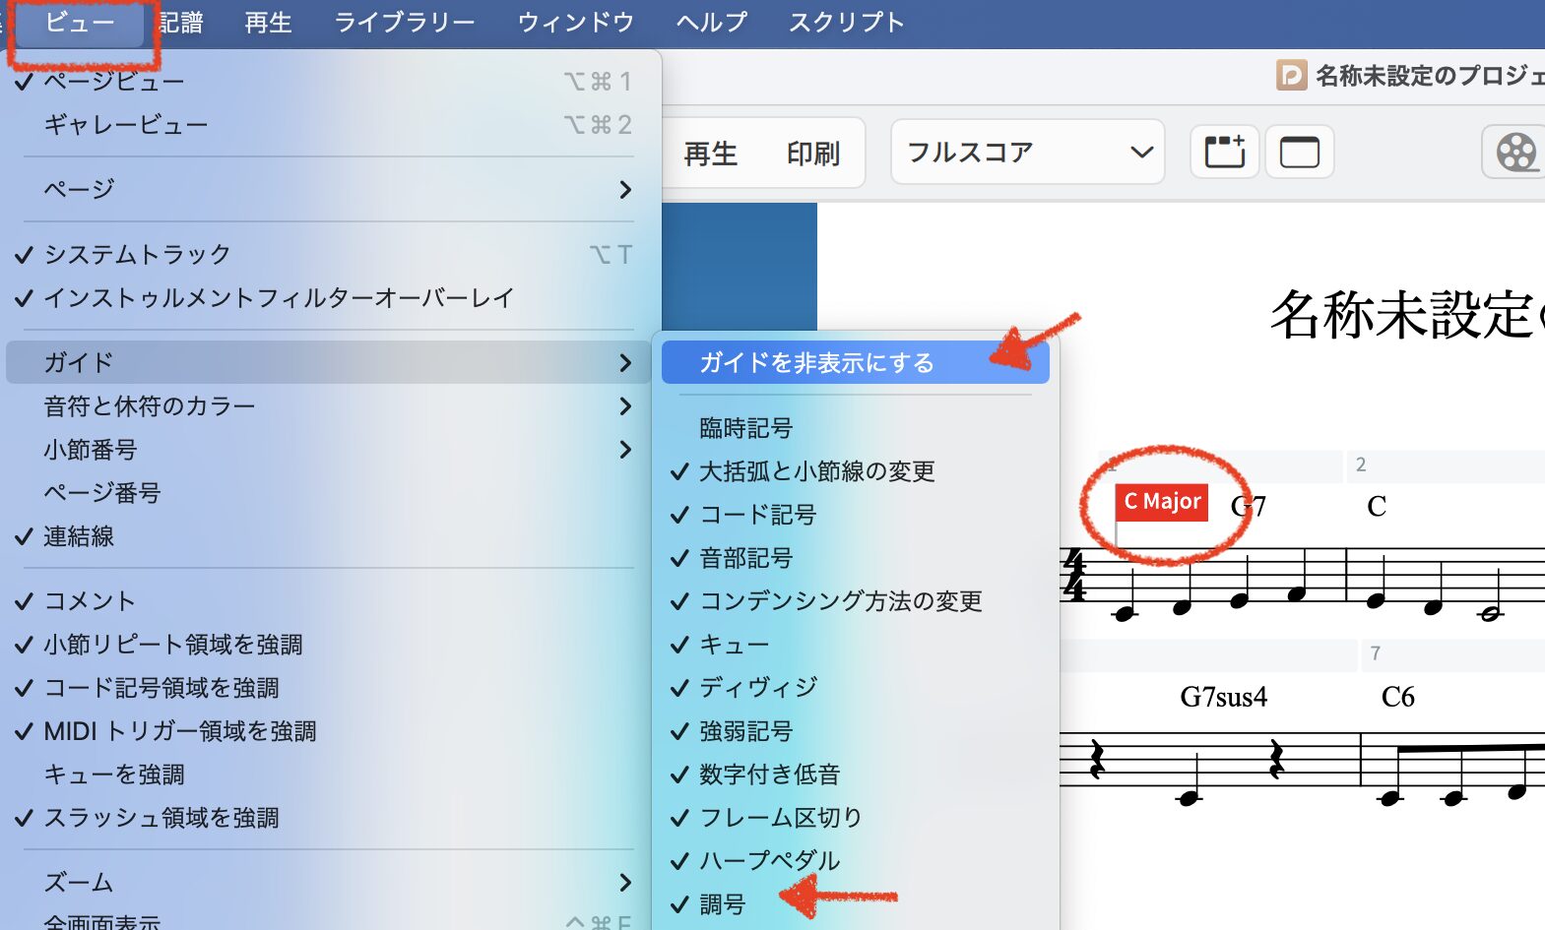
Task: Toggle the システムトラック menu option
Action: point(138,254)
